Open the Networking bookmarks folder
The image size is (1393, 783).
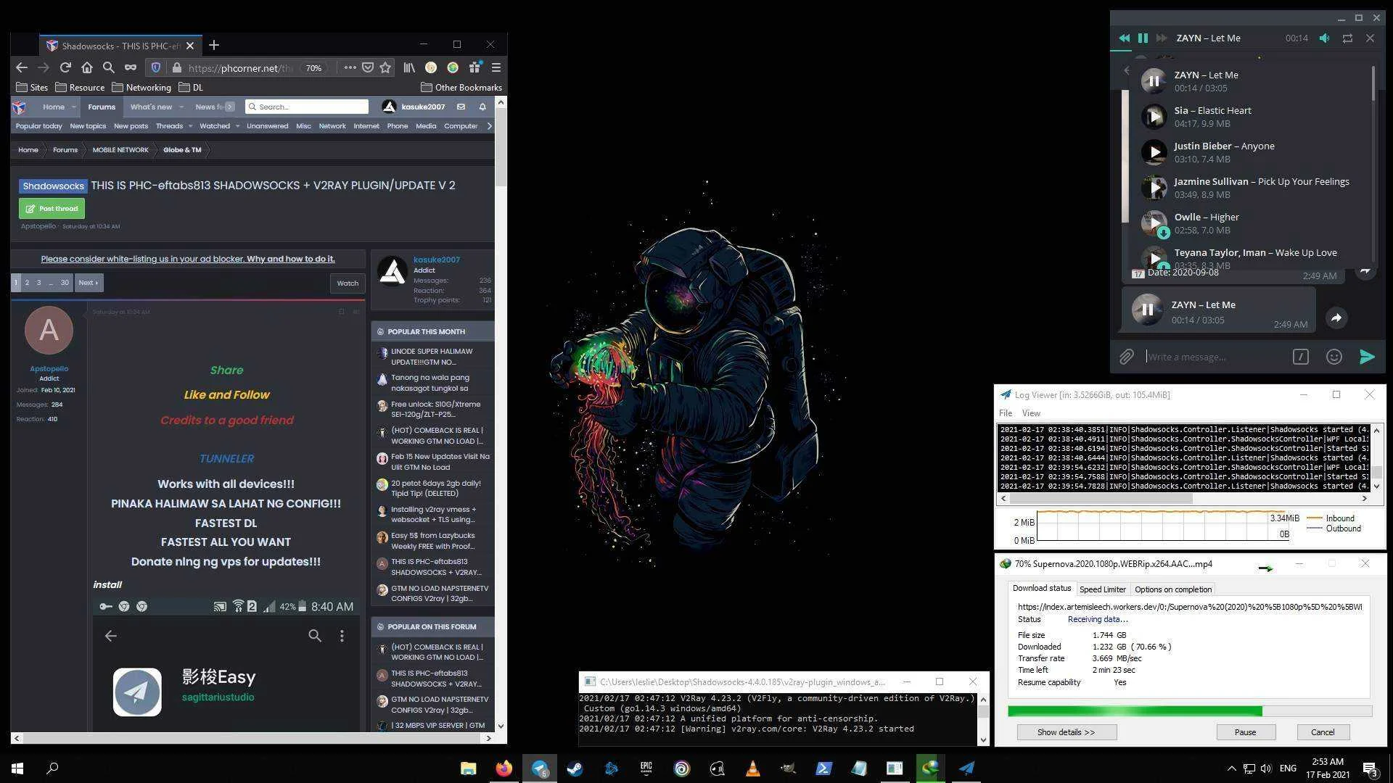pos(141,88)
